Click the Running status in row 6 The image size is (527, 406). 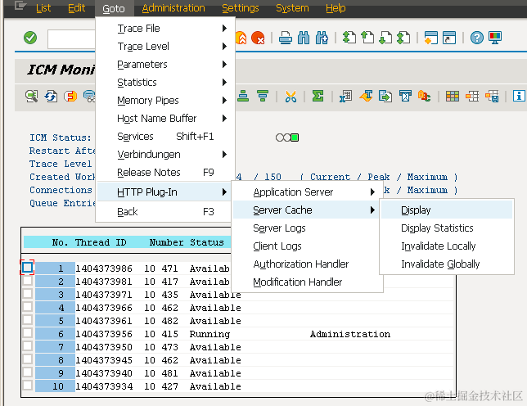coord(209,334)
